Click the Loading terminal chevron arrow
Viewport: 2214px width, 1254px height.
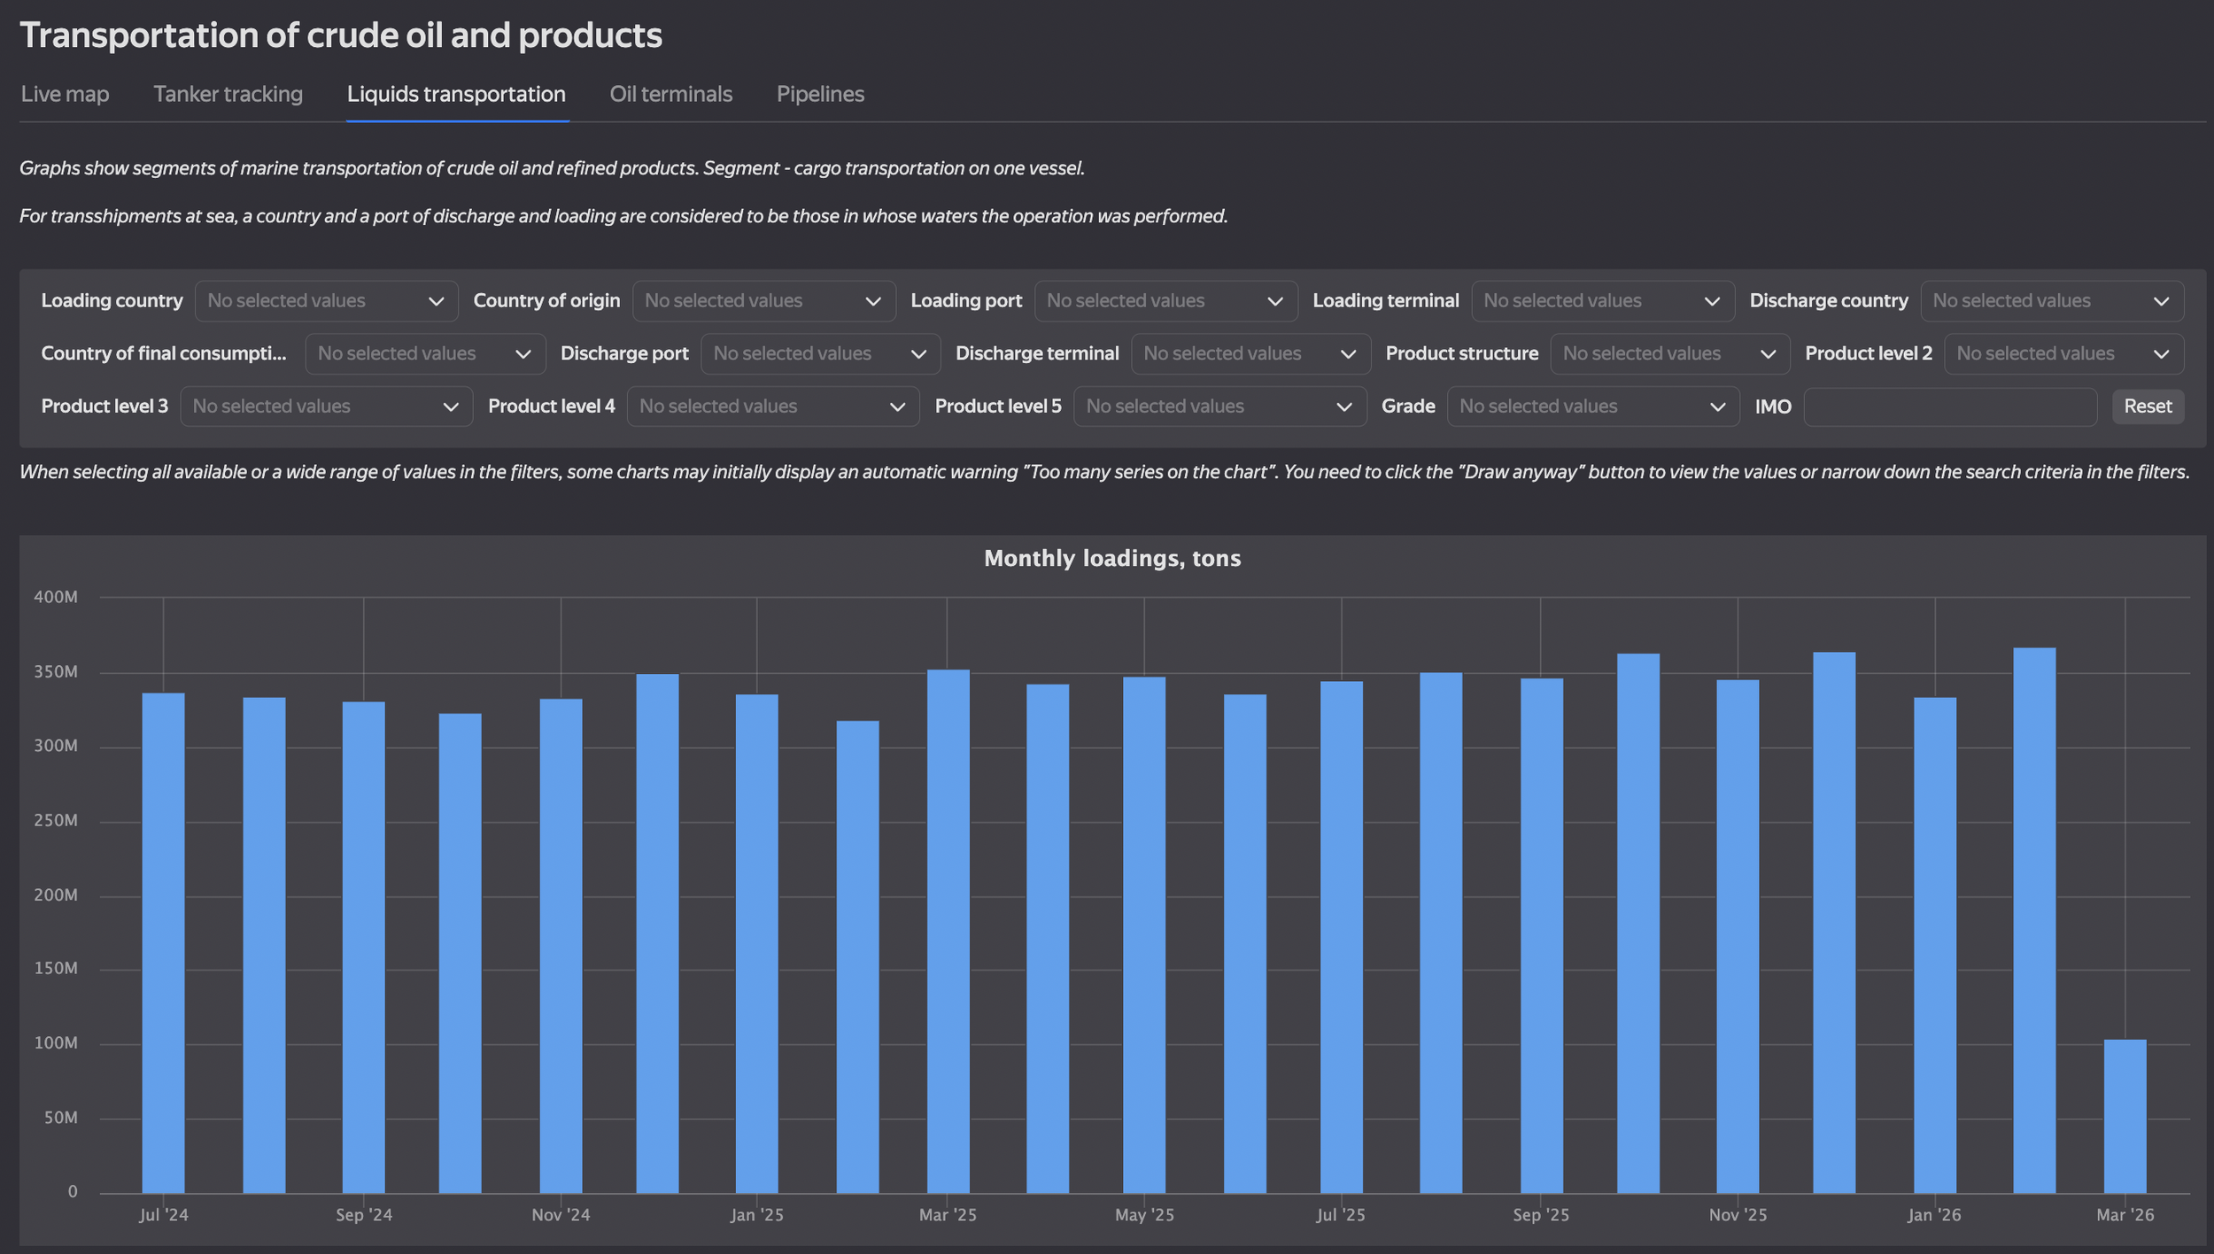pos(1711,302)
